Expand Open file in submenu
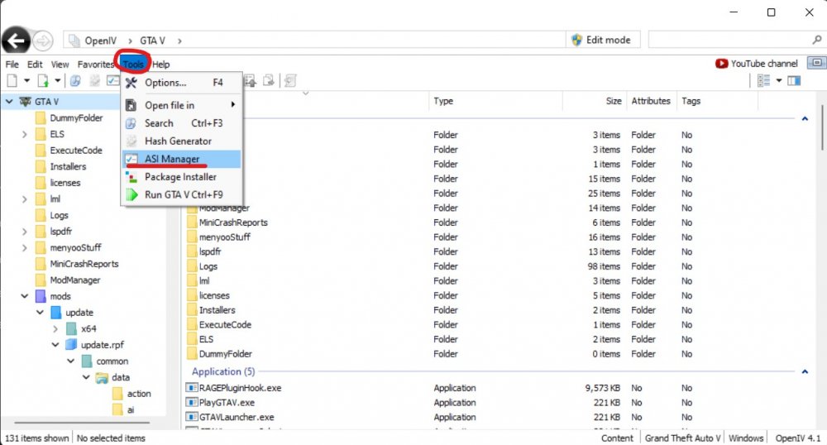Image resolution: width=827 pixels, height=445 pixels. [182, 105]
